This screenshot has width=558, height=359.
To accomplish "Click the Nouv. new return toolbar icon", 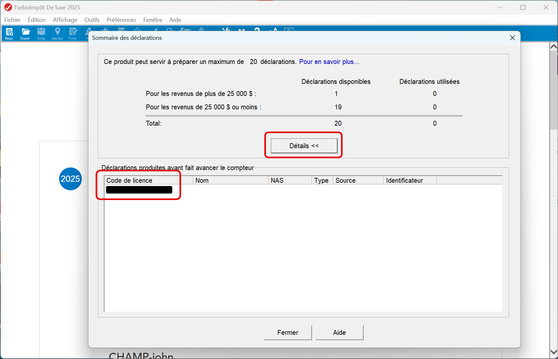I will pyautogui.click(x=9, y=34).
